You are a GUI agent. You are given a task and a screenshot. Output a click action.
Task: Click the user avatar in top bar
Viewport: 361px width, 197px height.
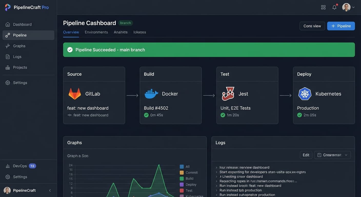[x=346, y=7]
